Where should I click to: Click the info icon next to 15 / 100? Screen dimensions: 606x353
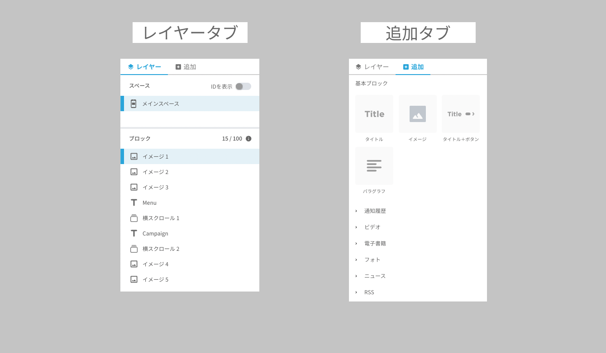pyautogui.click(x=248, y=139)
